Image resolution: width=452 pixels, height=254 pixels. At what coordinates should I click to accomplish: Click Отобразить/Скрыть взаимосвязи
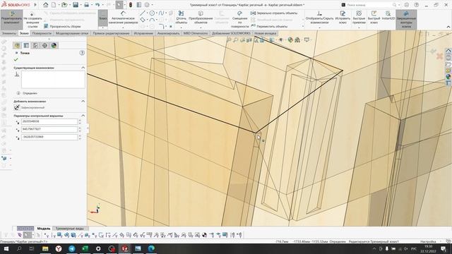click(319, 18)
